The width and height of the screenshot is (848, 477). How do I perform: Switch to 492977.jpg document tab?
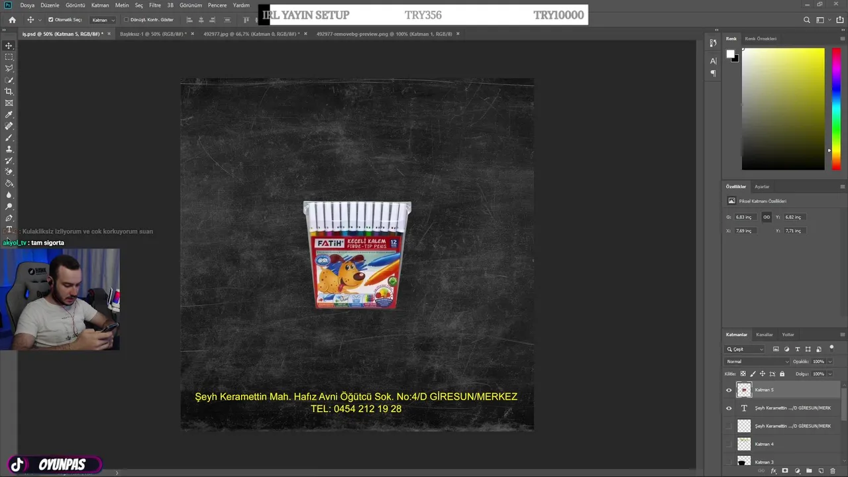251,34
